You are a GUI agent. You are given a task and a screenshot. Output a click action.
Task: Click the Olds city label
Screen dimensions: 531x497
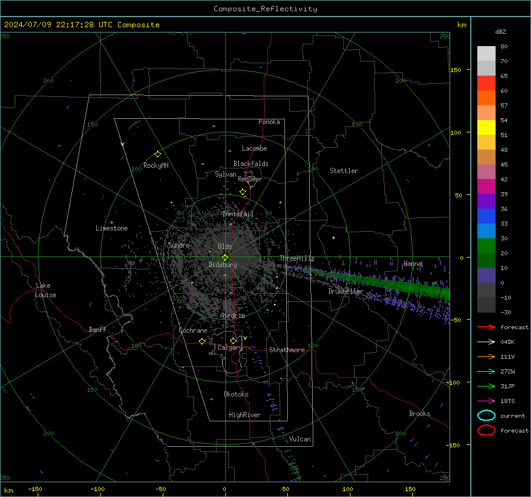click(x=225, y=246)
